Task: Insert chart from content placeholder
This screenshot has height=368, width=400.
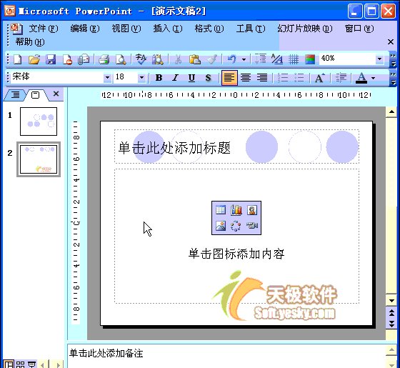Action: click(x=236, y=210)
